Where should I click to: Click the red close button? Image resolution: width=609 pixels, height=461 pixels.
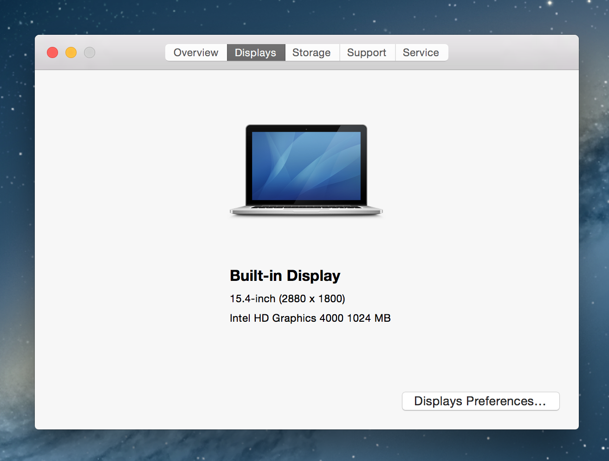point(52,52)
